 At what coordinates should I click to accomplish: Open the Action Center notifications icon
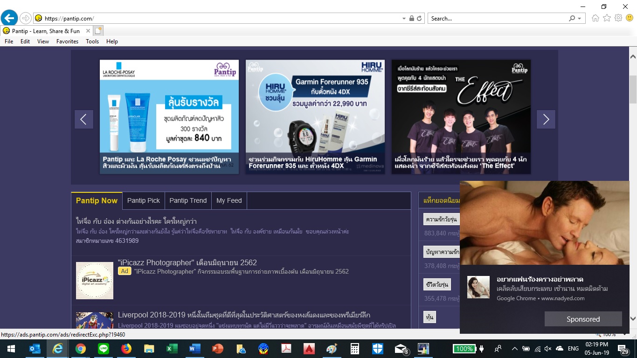point(623,349)
